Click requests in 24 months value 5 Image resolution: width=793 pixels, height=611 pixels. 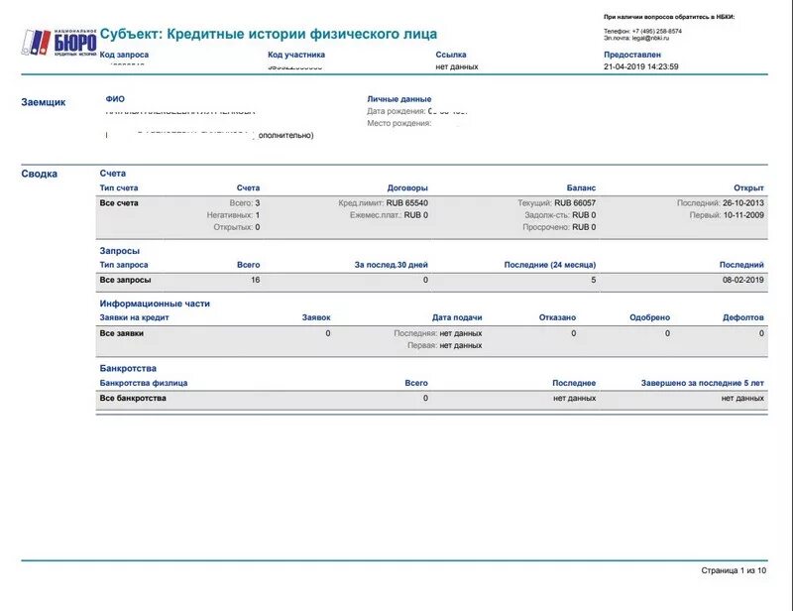click(x=593, y=280)
